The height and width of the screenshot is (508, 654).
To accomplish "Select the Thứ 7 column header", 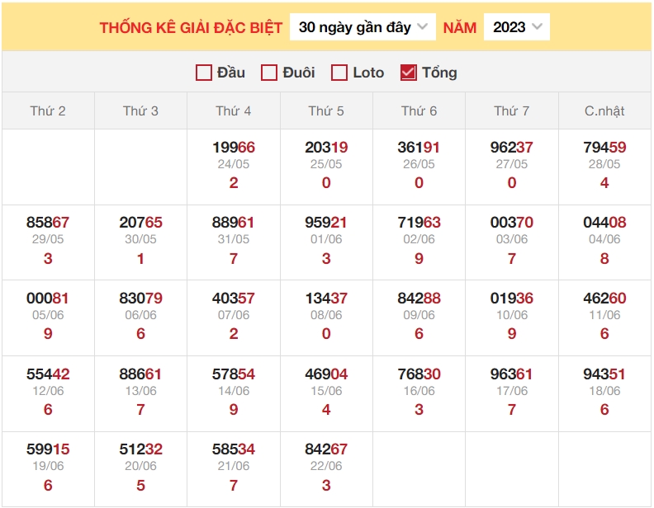I will coord(512,111).
